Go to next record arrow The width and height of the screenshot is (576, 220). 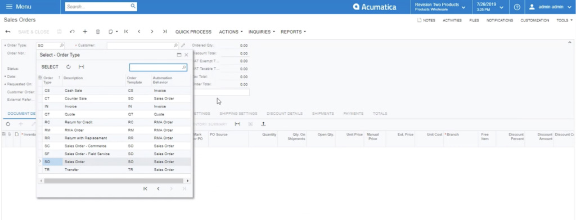pyautogui.click(x=152, y=32)
